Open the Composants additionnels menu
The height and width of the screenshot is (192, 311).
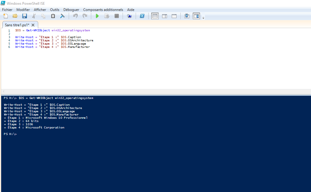[x=103, y=10]
